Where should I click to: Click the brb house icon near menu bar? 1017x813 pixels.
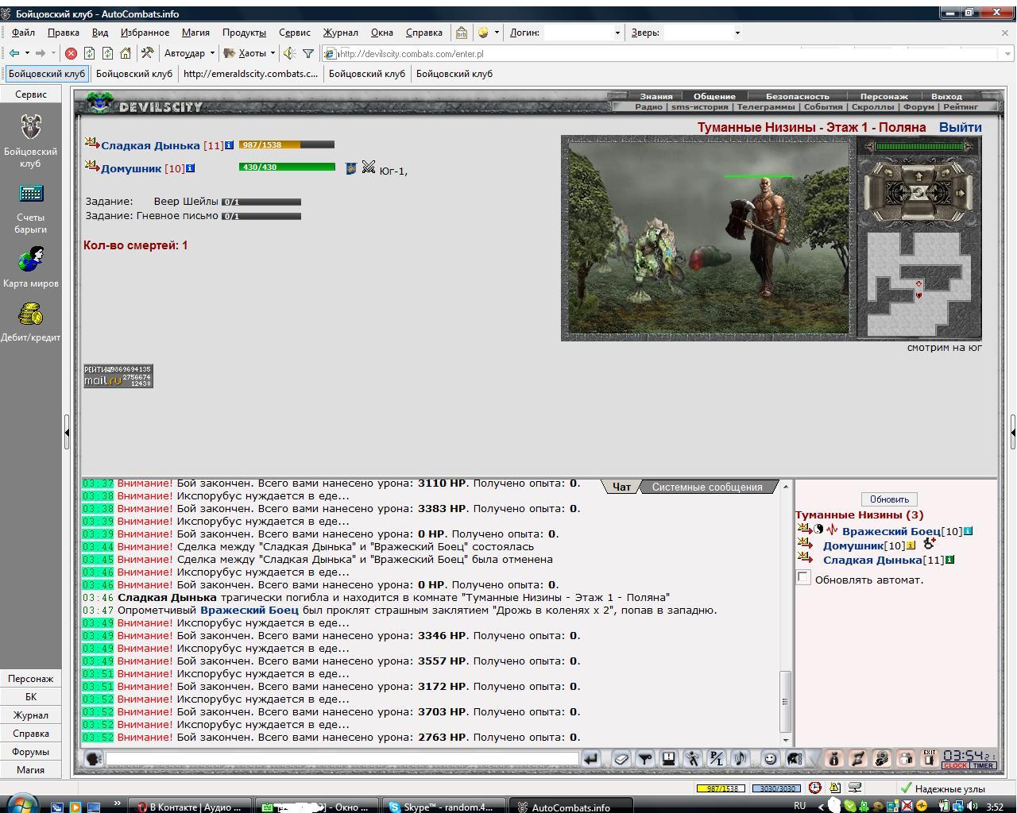tap(462, 33)
